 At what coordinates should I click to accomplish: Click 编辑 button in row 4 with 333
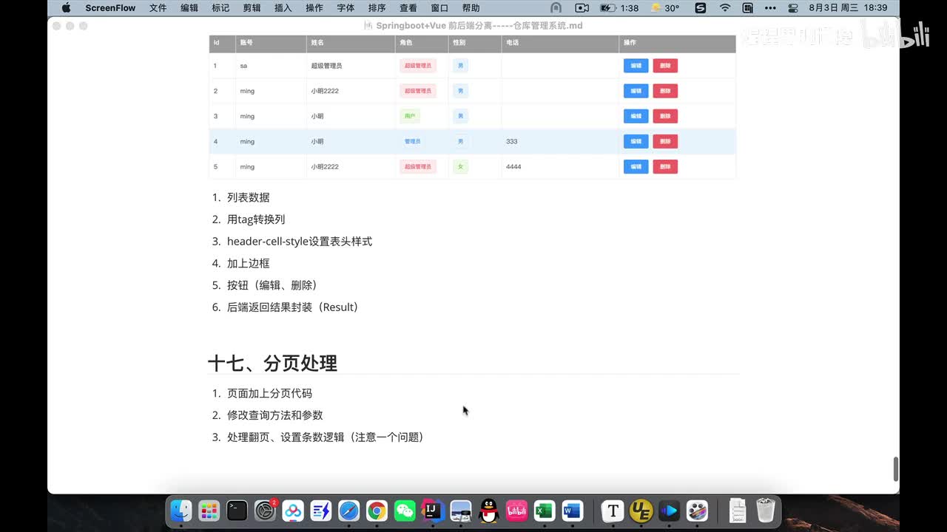(636, 141)
